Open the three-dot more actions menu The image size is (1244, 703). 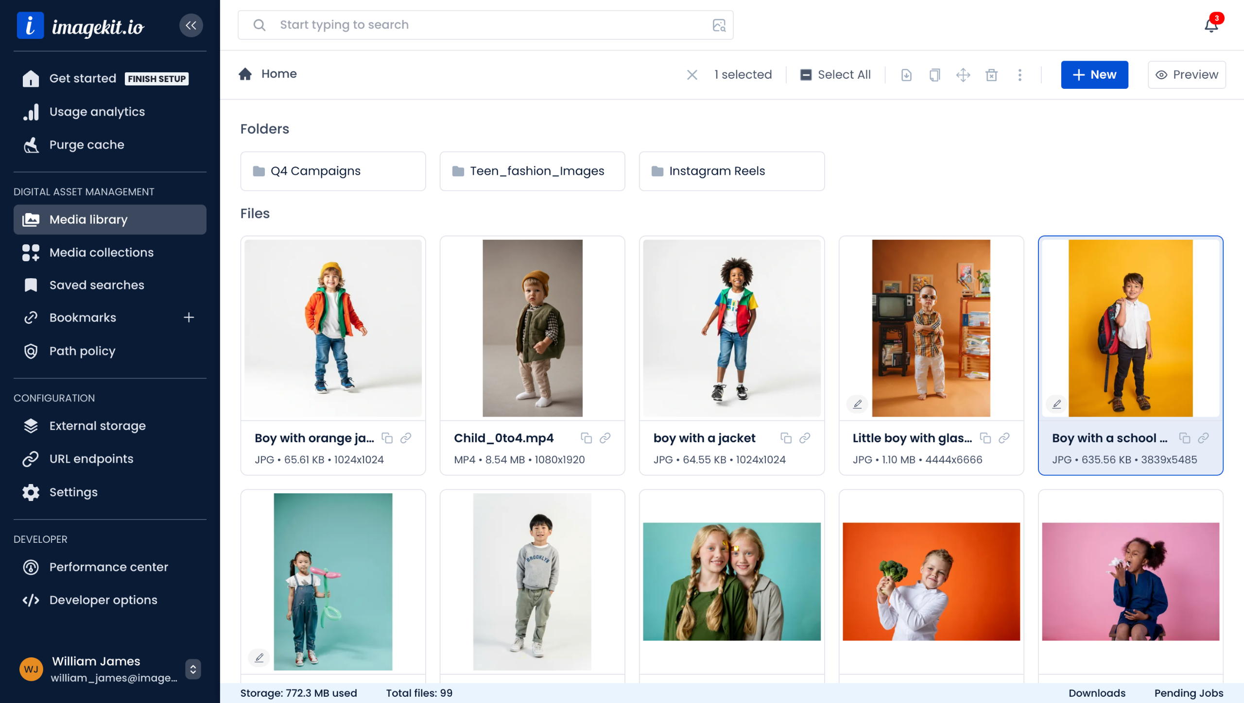point(1019,75)
